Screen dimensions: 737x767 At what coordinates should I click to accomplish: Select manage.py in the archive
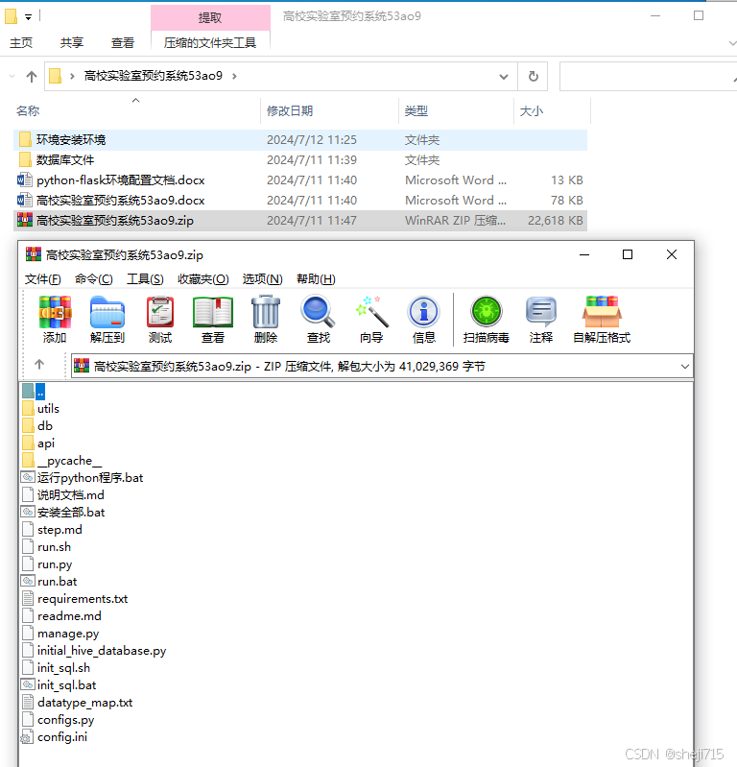pos(68,634)
